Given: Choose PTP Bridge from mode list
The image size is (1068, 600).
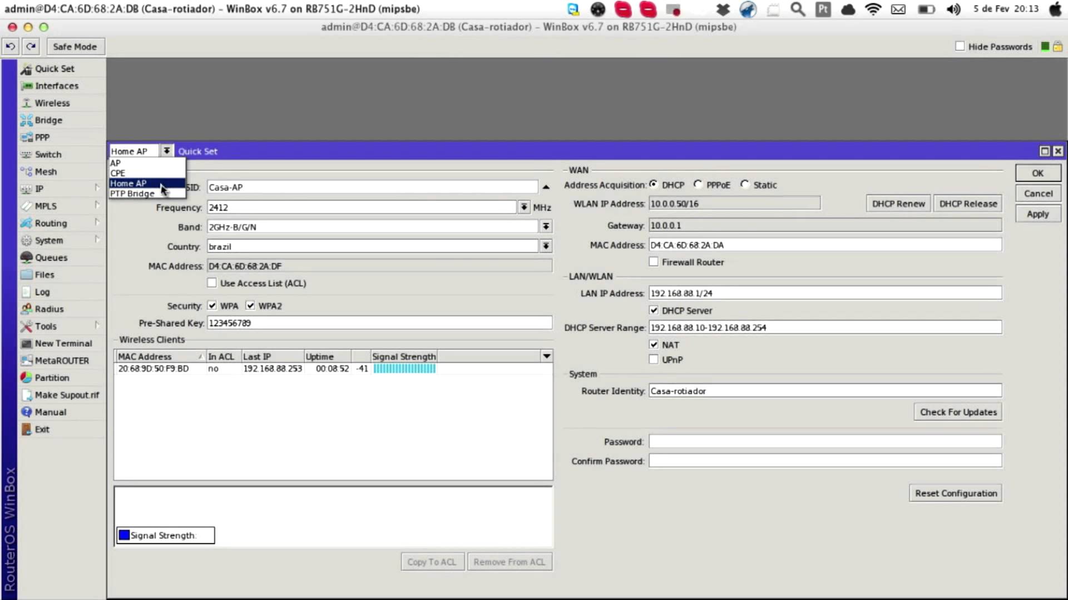Looking at the screenshot, I should tap(147, 193).
